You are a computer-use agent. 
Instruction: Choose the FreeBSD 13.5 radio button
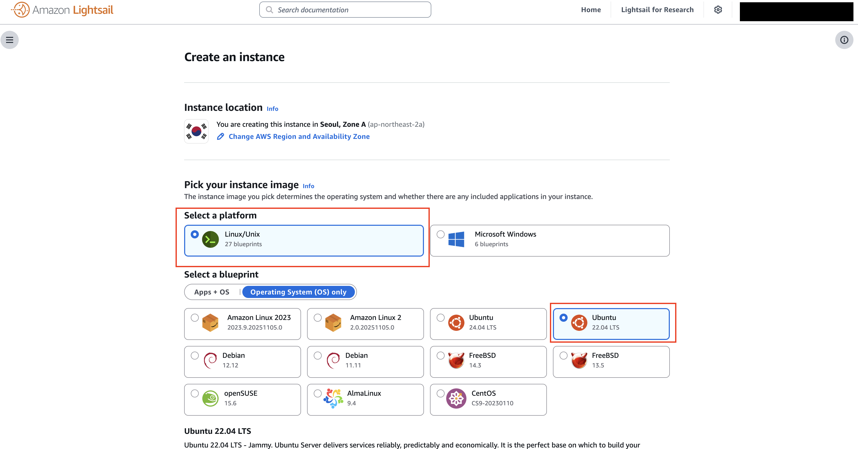[x=564, y=356]
